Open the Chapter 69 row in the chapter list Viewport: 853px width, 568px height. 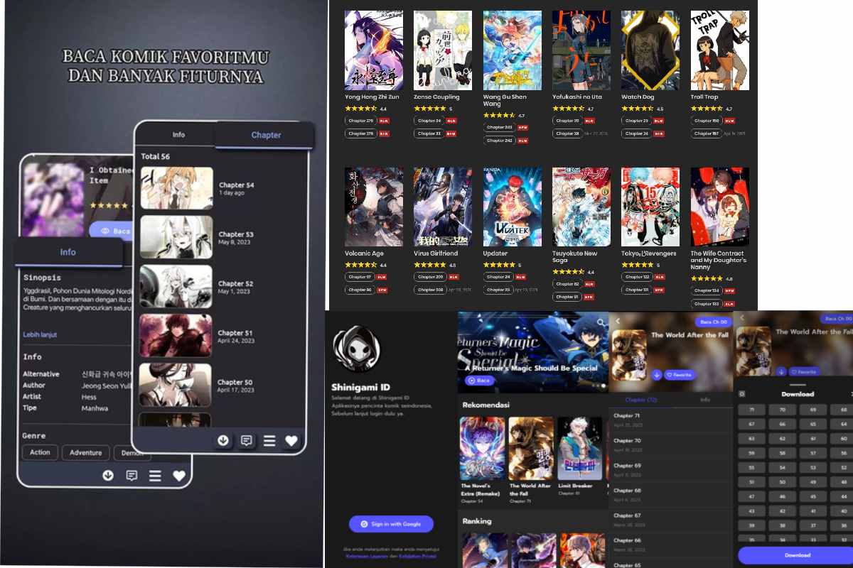click(671, 469)
